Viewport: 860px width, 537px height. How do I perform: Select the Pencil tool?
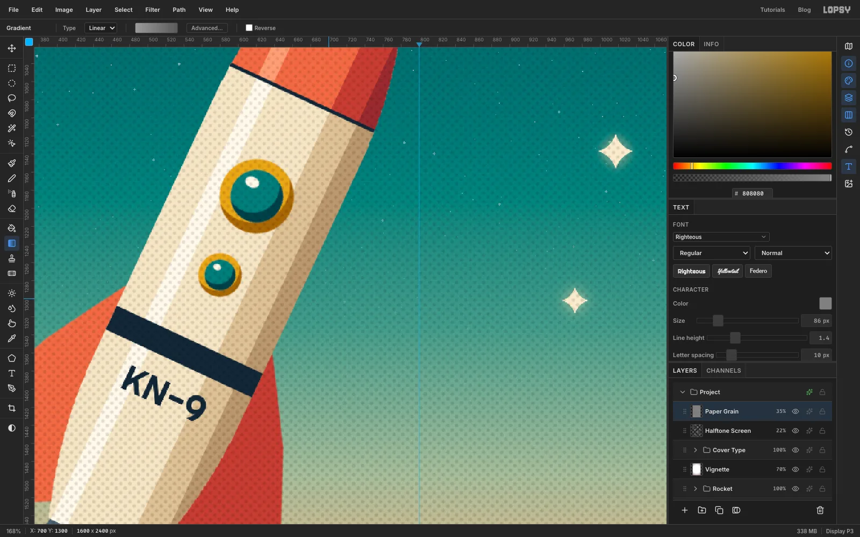click(x=12, y=178)
